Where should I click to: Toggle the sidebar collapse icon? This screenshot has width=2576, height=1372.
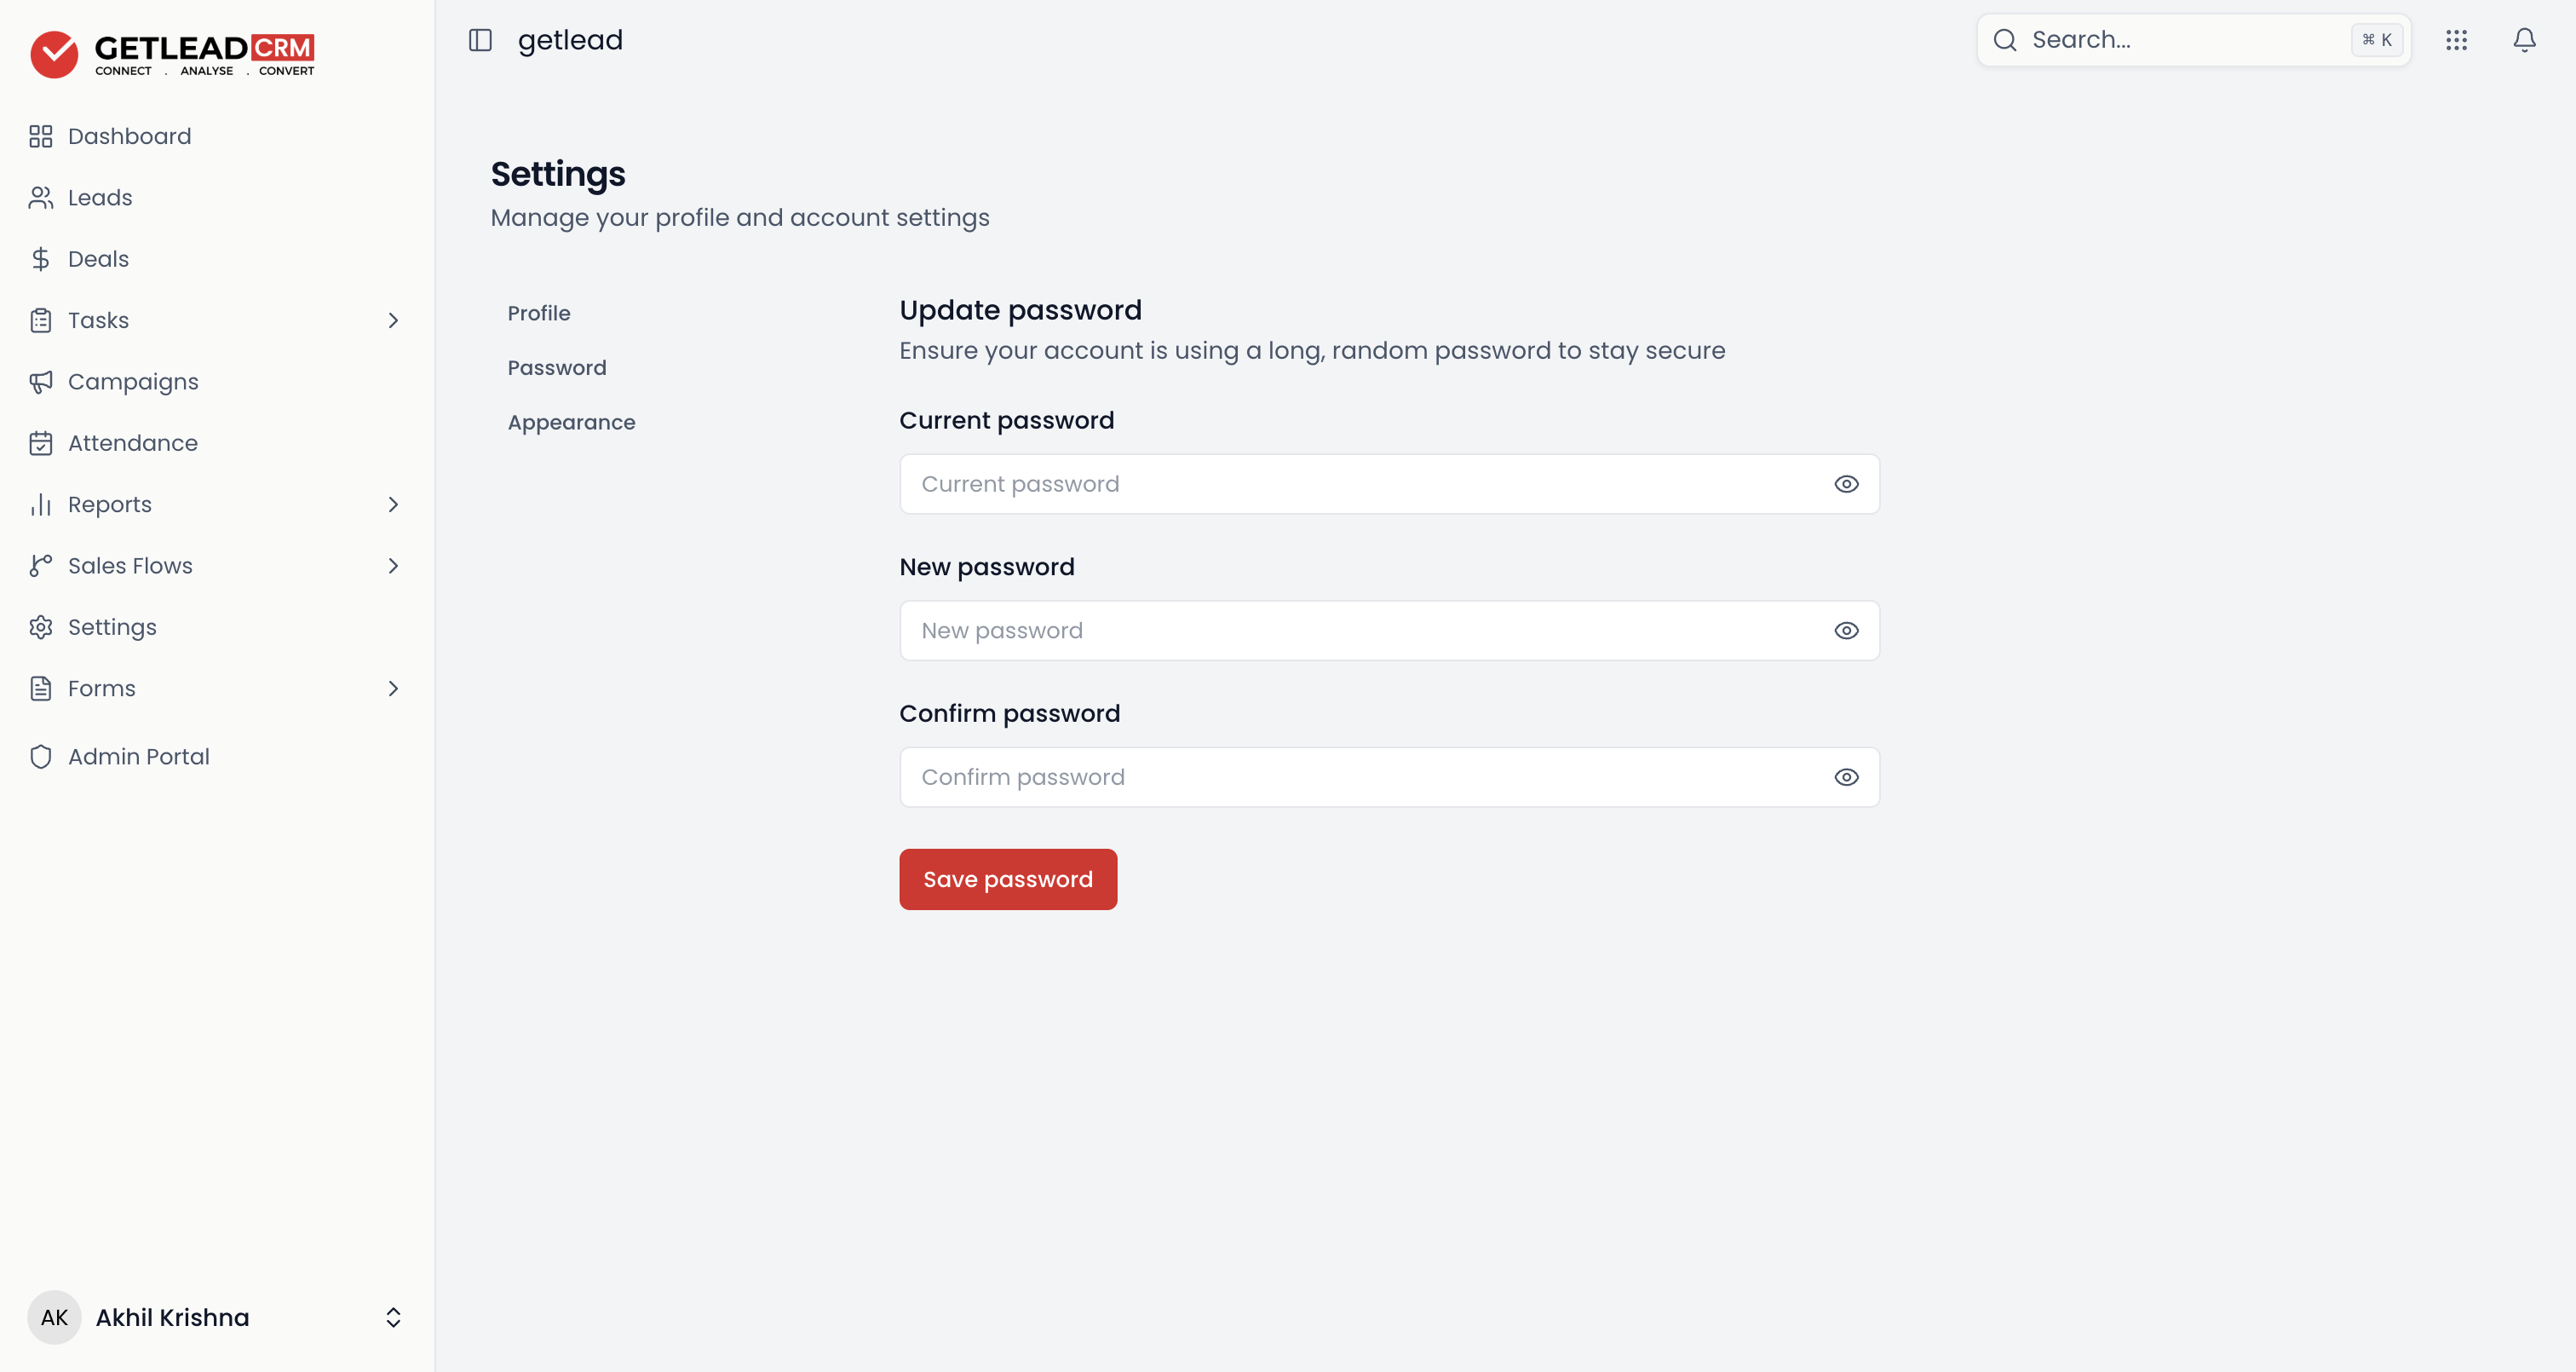click(480, 40)
